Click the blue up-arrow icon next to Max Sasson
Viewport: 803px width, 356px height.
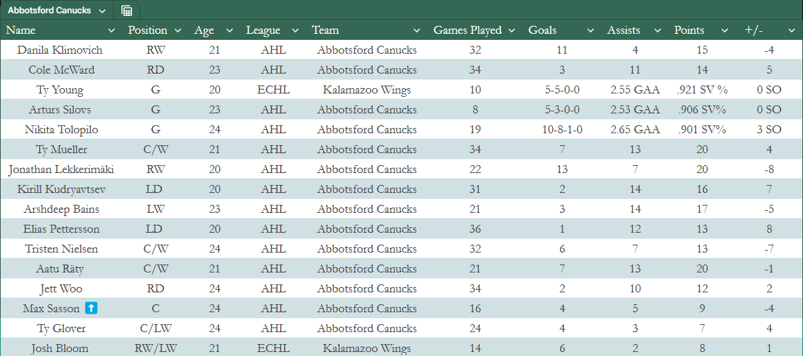tap(92, 309)
